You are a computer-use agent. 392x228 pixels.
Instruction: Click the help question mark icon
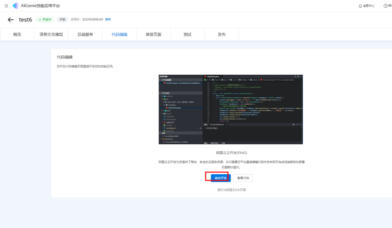(x=386, y=6)
